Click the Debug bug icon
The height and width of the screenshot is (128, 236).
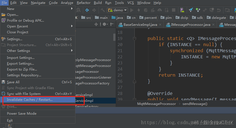tap(146, 10)
